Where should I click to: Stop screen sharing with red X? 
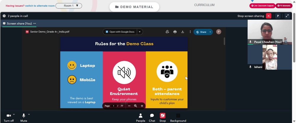pos(269,16)
